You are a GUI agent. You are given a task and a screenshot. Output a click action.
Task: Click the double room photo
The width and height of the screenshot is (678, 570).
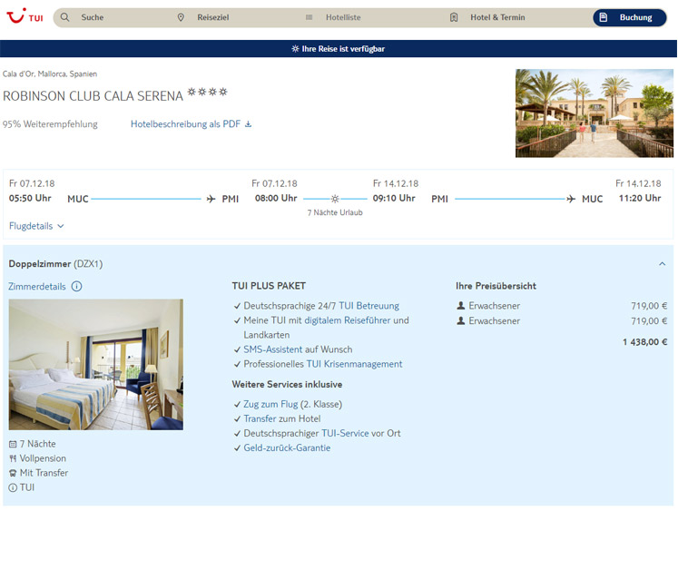95,364
